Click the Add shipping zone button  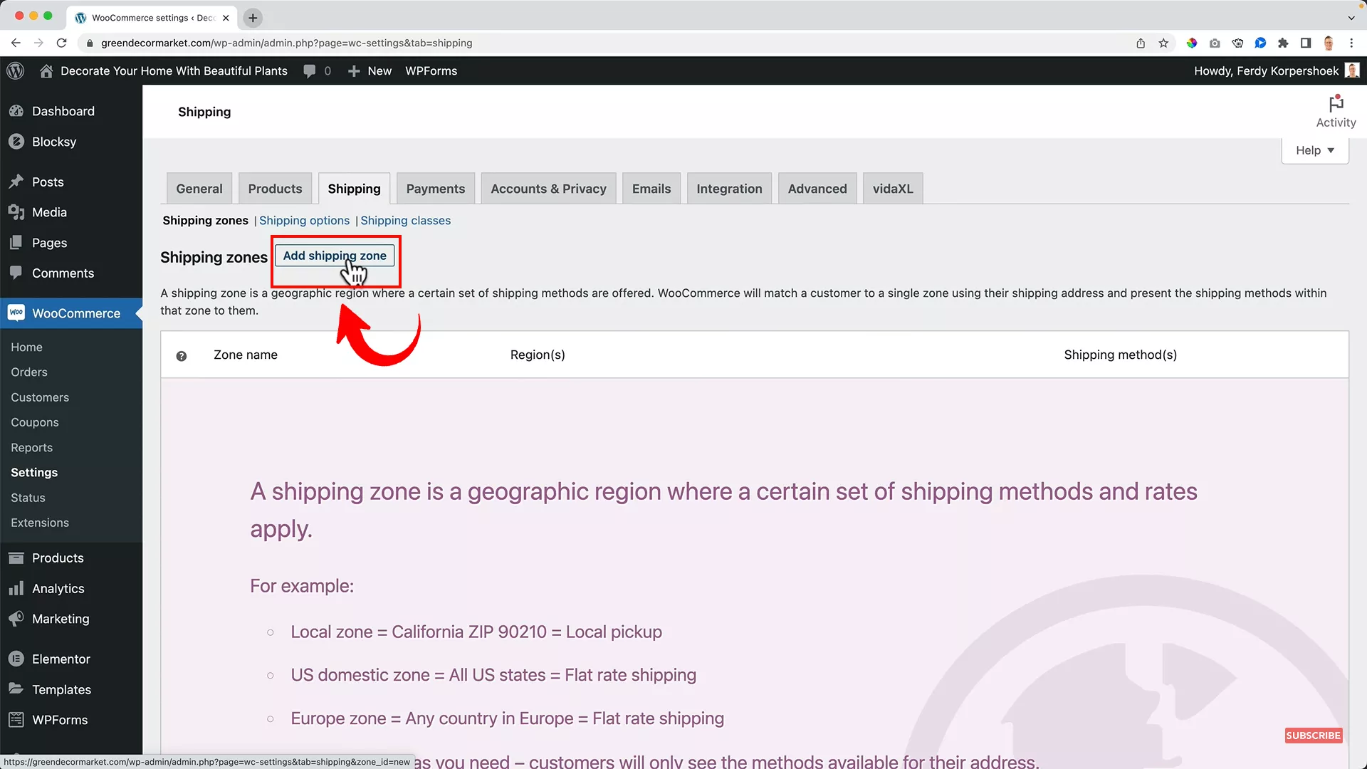pos(335,255)
